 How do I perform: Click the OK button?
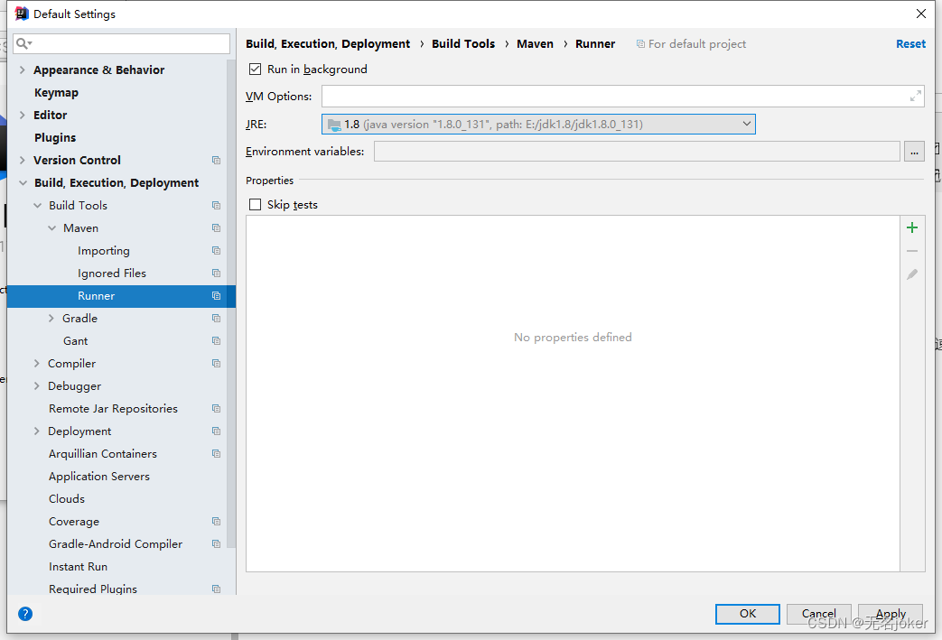pos(747,614)
